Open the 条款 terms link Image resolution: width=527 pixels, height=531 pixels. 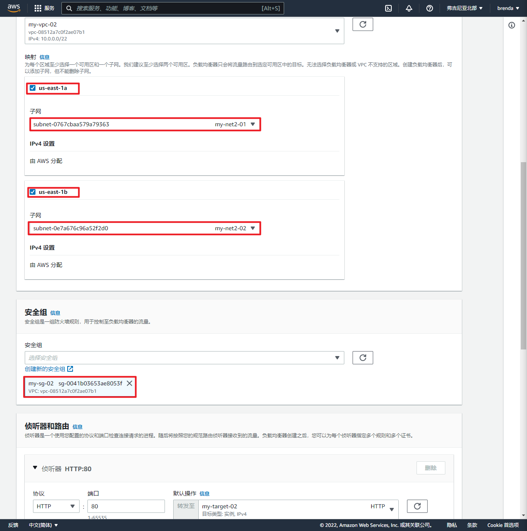472,525
